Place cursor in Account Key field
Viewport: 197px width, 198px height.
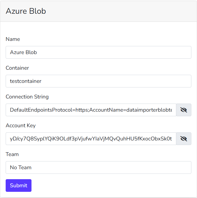(91, 139)
